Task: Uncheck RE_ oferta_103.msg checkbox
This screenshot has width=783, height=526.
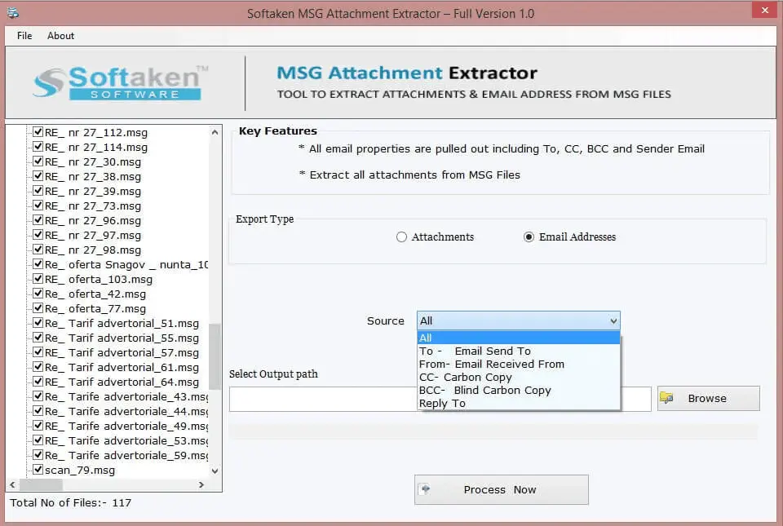Action: 38,278
